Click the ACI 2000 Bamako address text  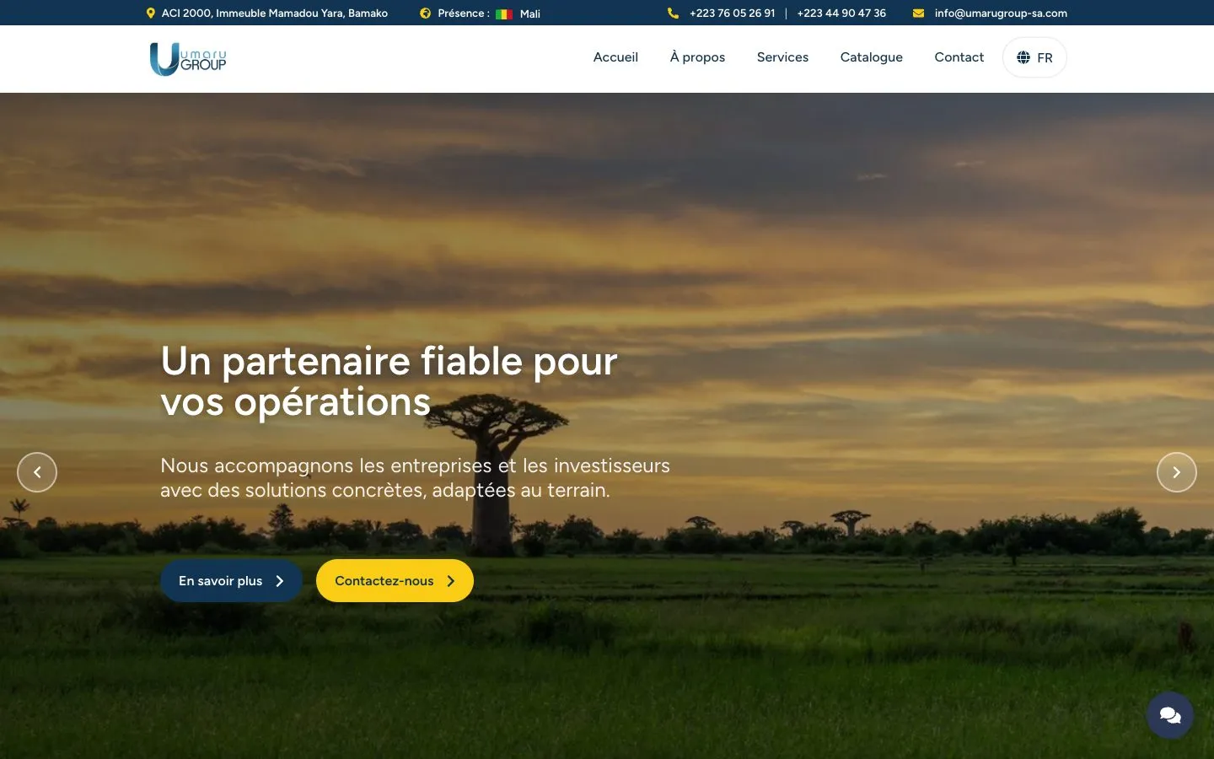tap(275, 13)
